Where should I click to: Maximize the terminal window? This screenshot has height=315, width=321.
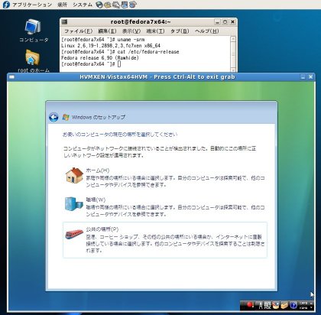tap(225, 22)
